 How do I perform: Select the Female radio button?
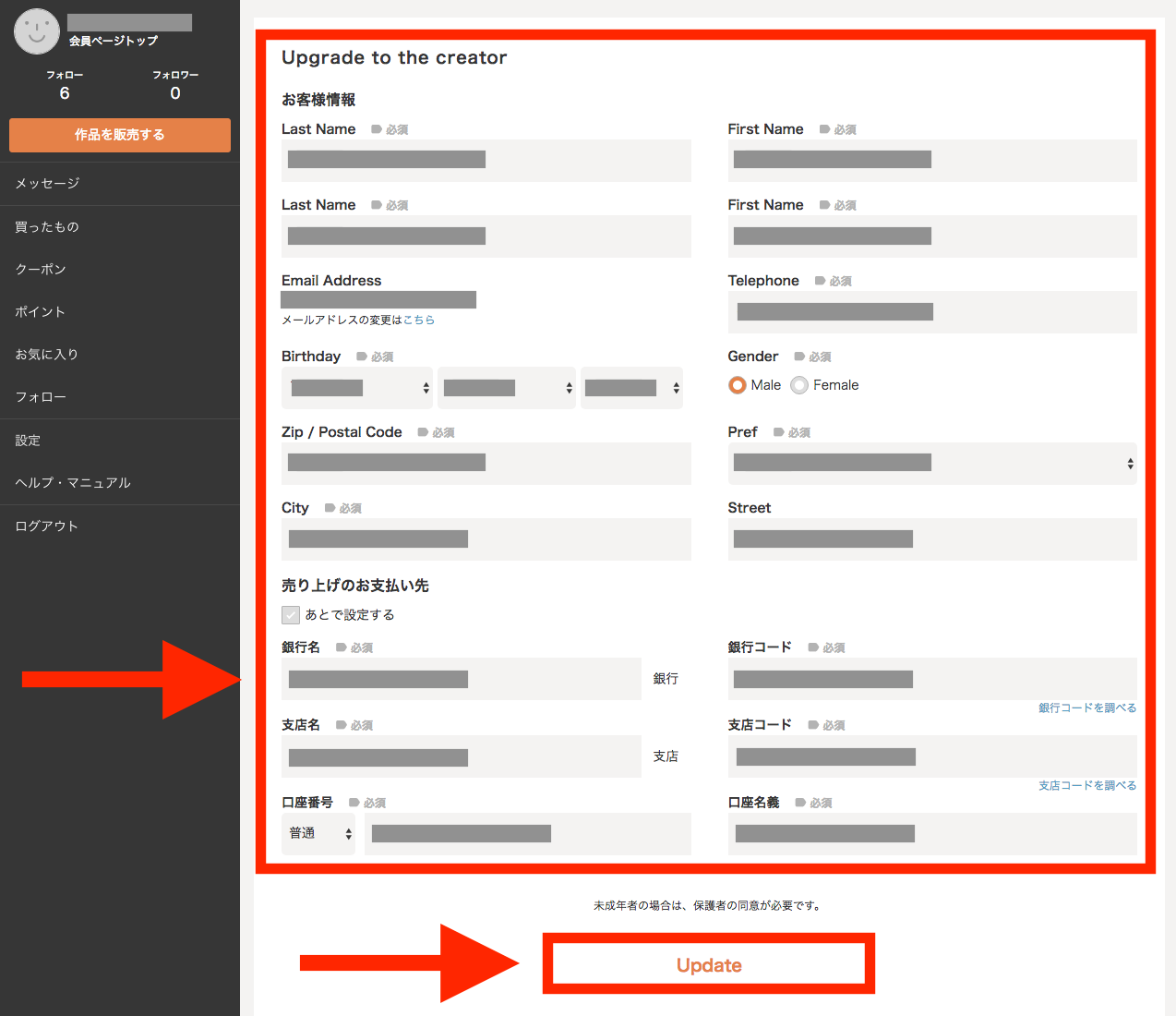pyautogui.click(x=799, y=385)
